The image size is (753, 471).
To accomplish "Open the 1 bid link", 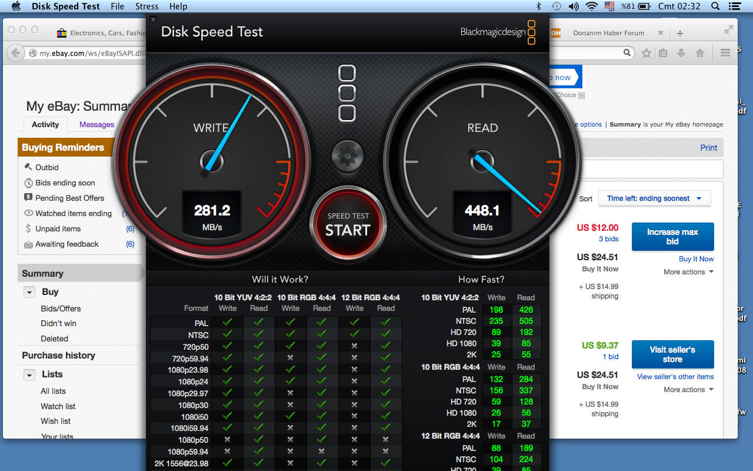I will tap(611, 357).
